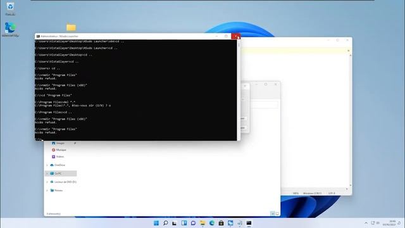Screen dimensions: 405x228
Task: Click the Notepad scrollbar up arrow
Action: click(x=350, y=56)
